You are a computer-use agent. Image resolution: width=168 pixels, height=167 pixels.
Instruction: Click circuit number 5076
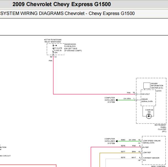click(123, 146)
